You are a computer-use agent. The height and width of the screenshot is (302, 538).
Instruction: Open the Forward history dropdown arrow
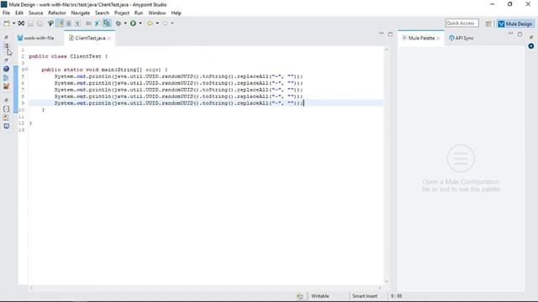(x=172, y=23)
